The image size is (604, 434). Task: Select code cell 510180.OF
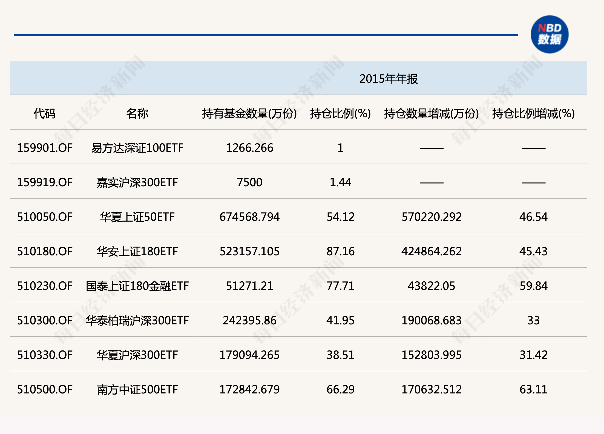(45, 252)
